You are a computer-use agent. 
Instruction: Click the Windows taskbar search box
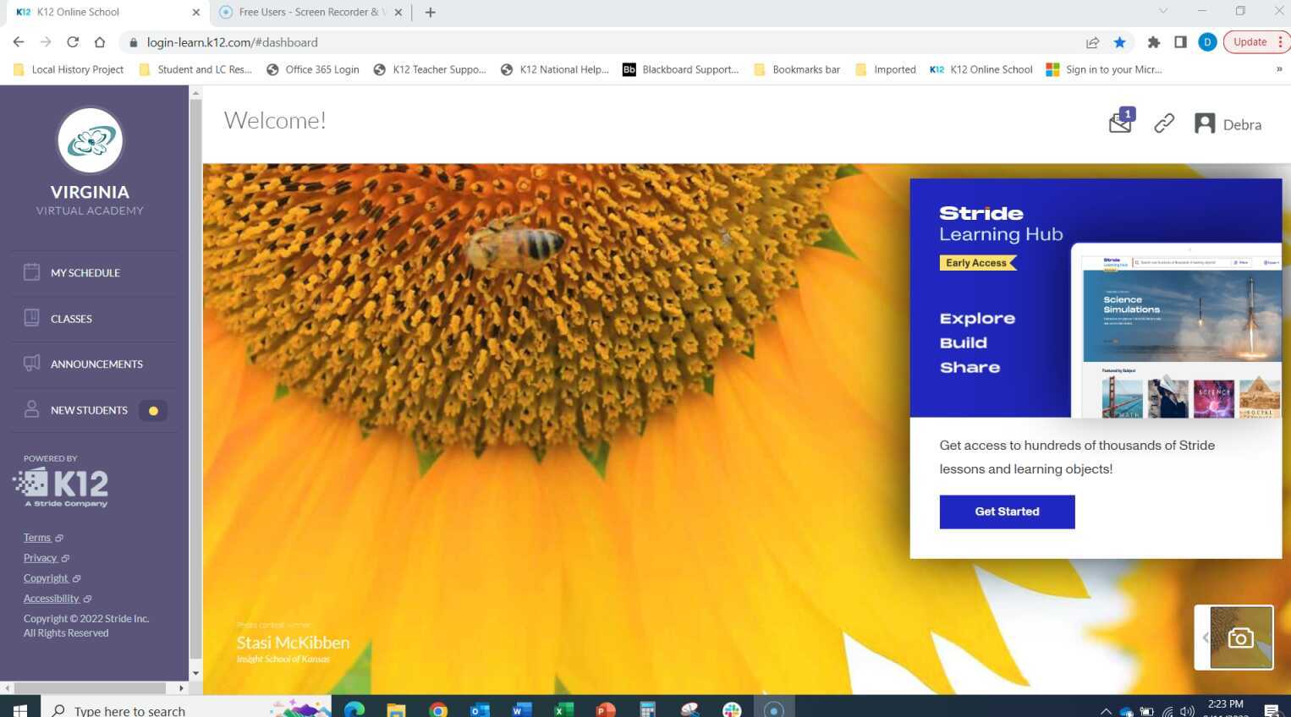186,709
